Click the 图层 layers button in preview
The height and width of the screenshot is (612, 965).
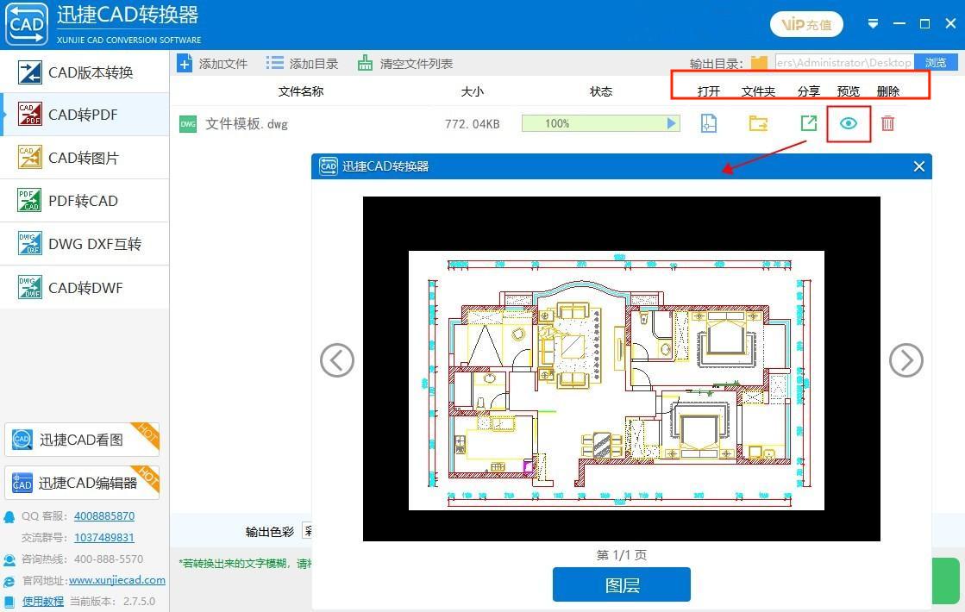621,584
